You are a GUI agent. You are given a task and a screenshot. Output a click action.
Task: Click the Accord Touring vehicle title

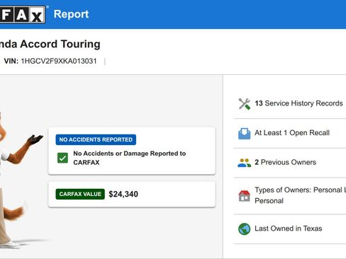click(x=50, y=44)
